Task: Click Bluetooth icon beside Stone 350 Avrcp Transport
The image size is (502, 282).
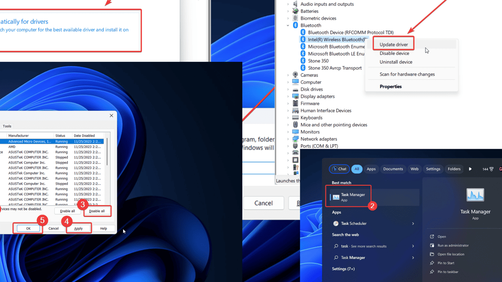Action: pos(303,68)
